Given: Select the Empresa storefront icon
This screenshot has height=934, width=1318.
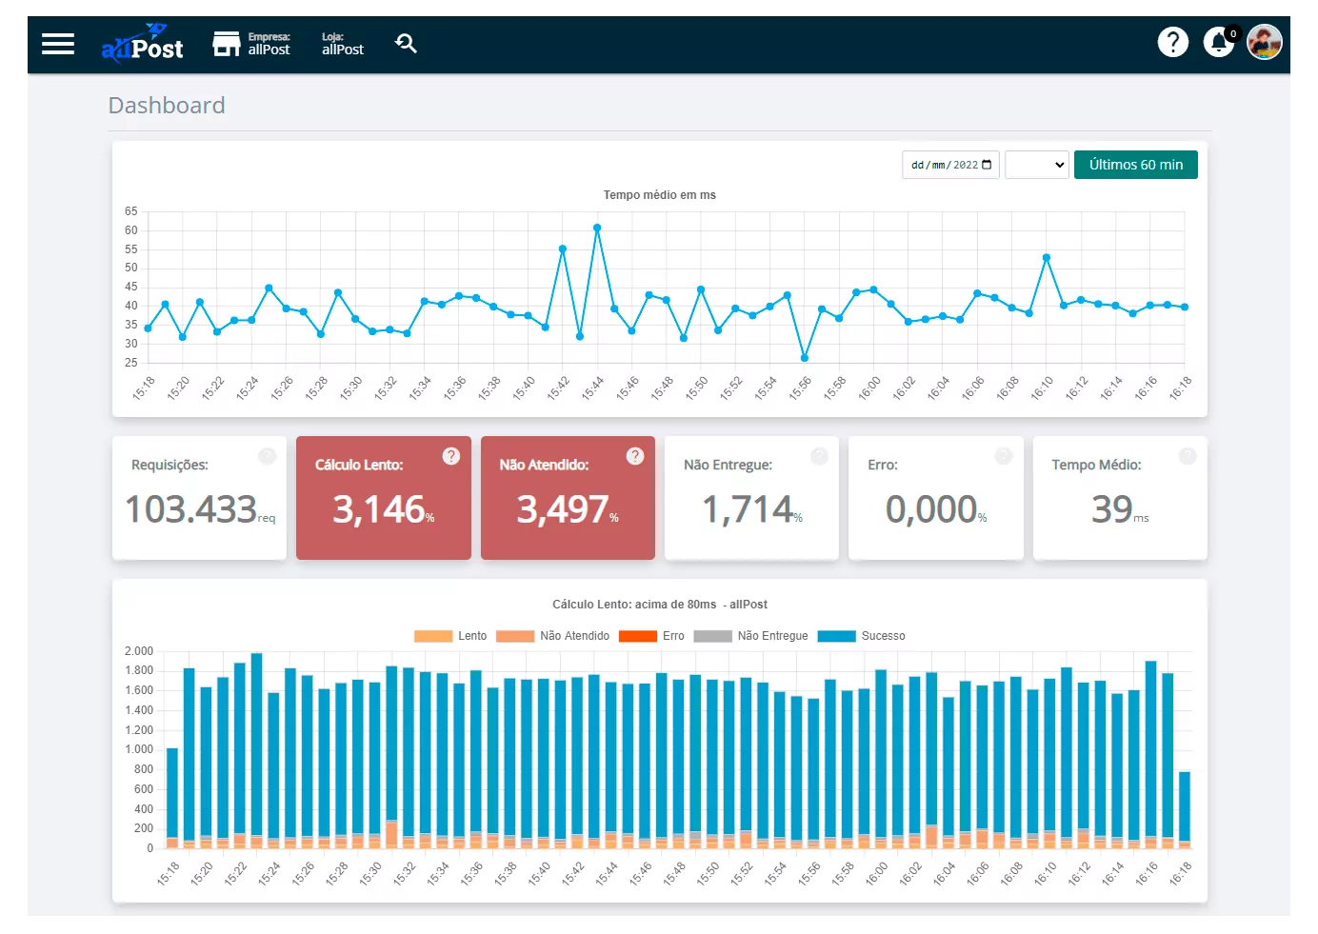Looking at the screenshot, I should click(x=226, y=43).
